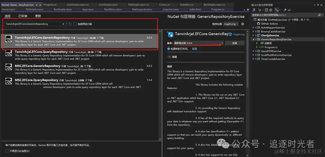Expand ChartjsExercise project node
Screen dimensions: 325x157
(253, 36)
